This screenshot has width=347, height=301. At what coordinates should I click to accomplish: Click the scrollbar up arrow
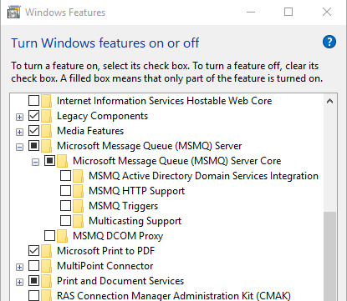click(329, 101)
